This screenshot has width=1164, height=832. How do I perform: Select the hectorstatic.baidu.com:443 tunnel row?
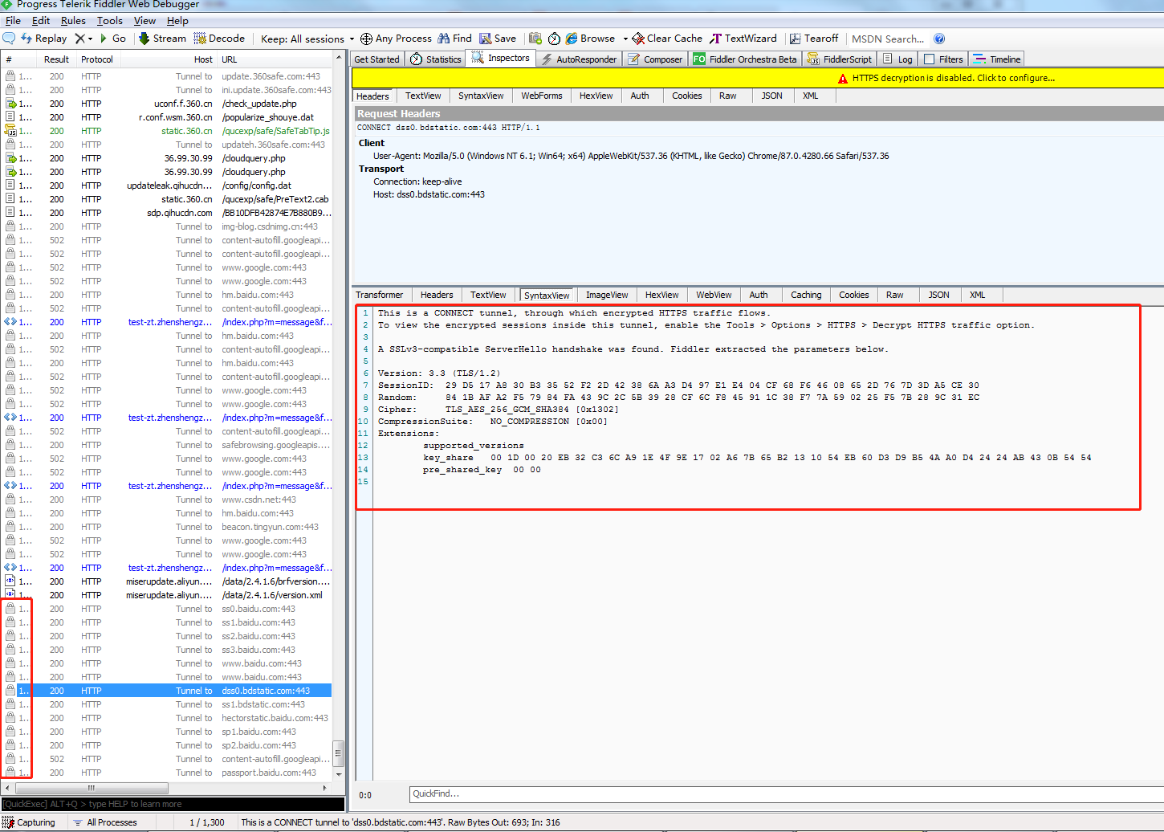pos(166,718)
